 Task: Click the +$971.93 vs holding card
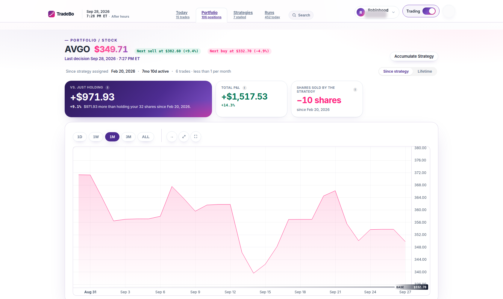pyautogui.click(x=138, y=99)
